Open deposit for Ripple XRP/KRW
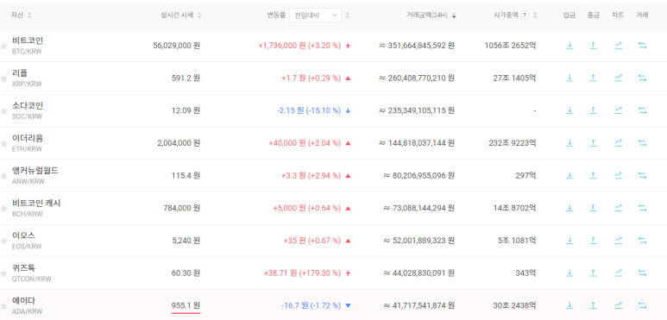This screenshot has height=320, width=667. point(569,78)
